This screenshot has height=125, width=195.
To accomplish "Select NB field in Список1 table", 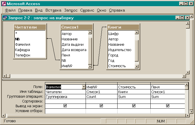I will coord(75,60).
